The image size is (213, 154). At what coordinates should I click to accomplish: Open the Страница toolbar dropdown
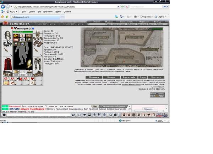pos(147,17)
